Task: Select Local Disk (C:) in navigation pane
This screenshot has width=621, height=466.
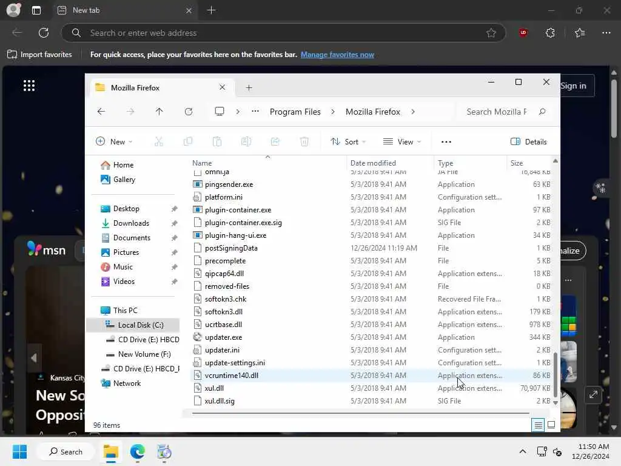Action: click(133, 325)
